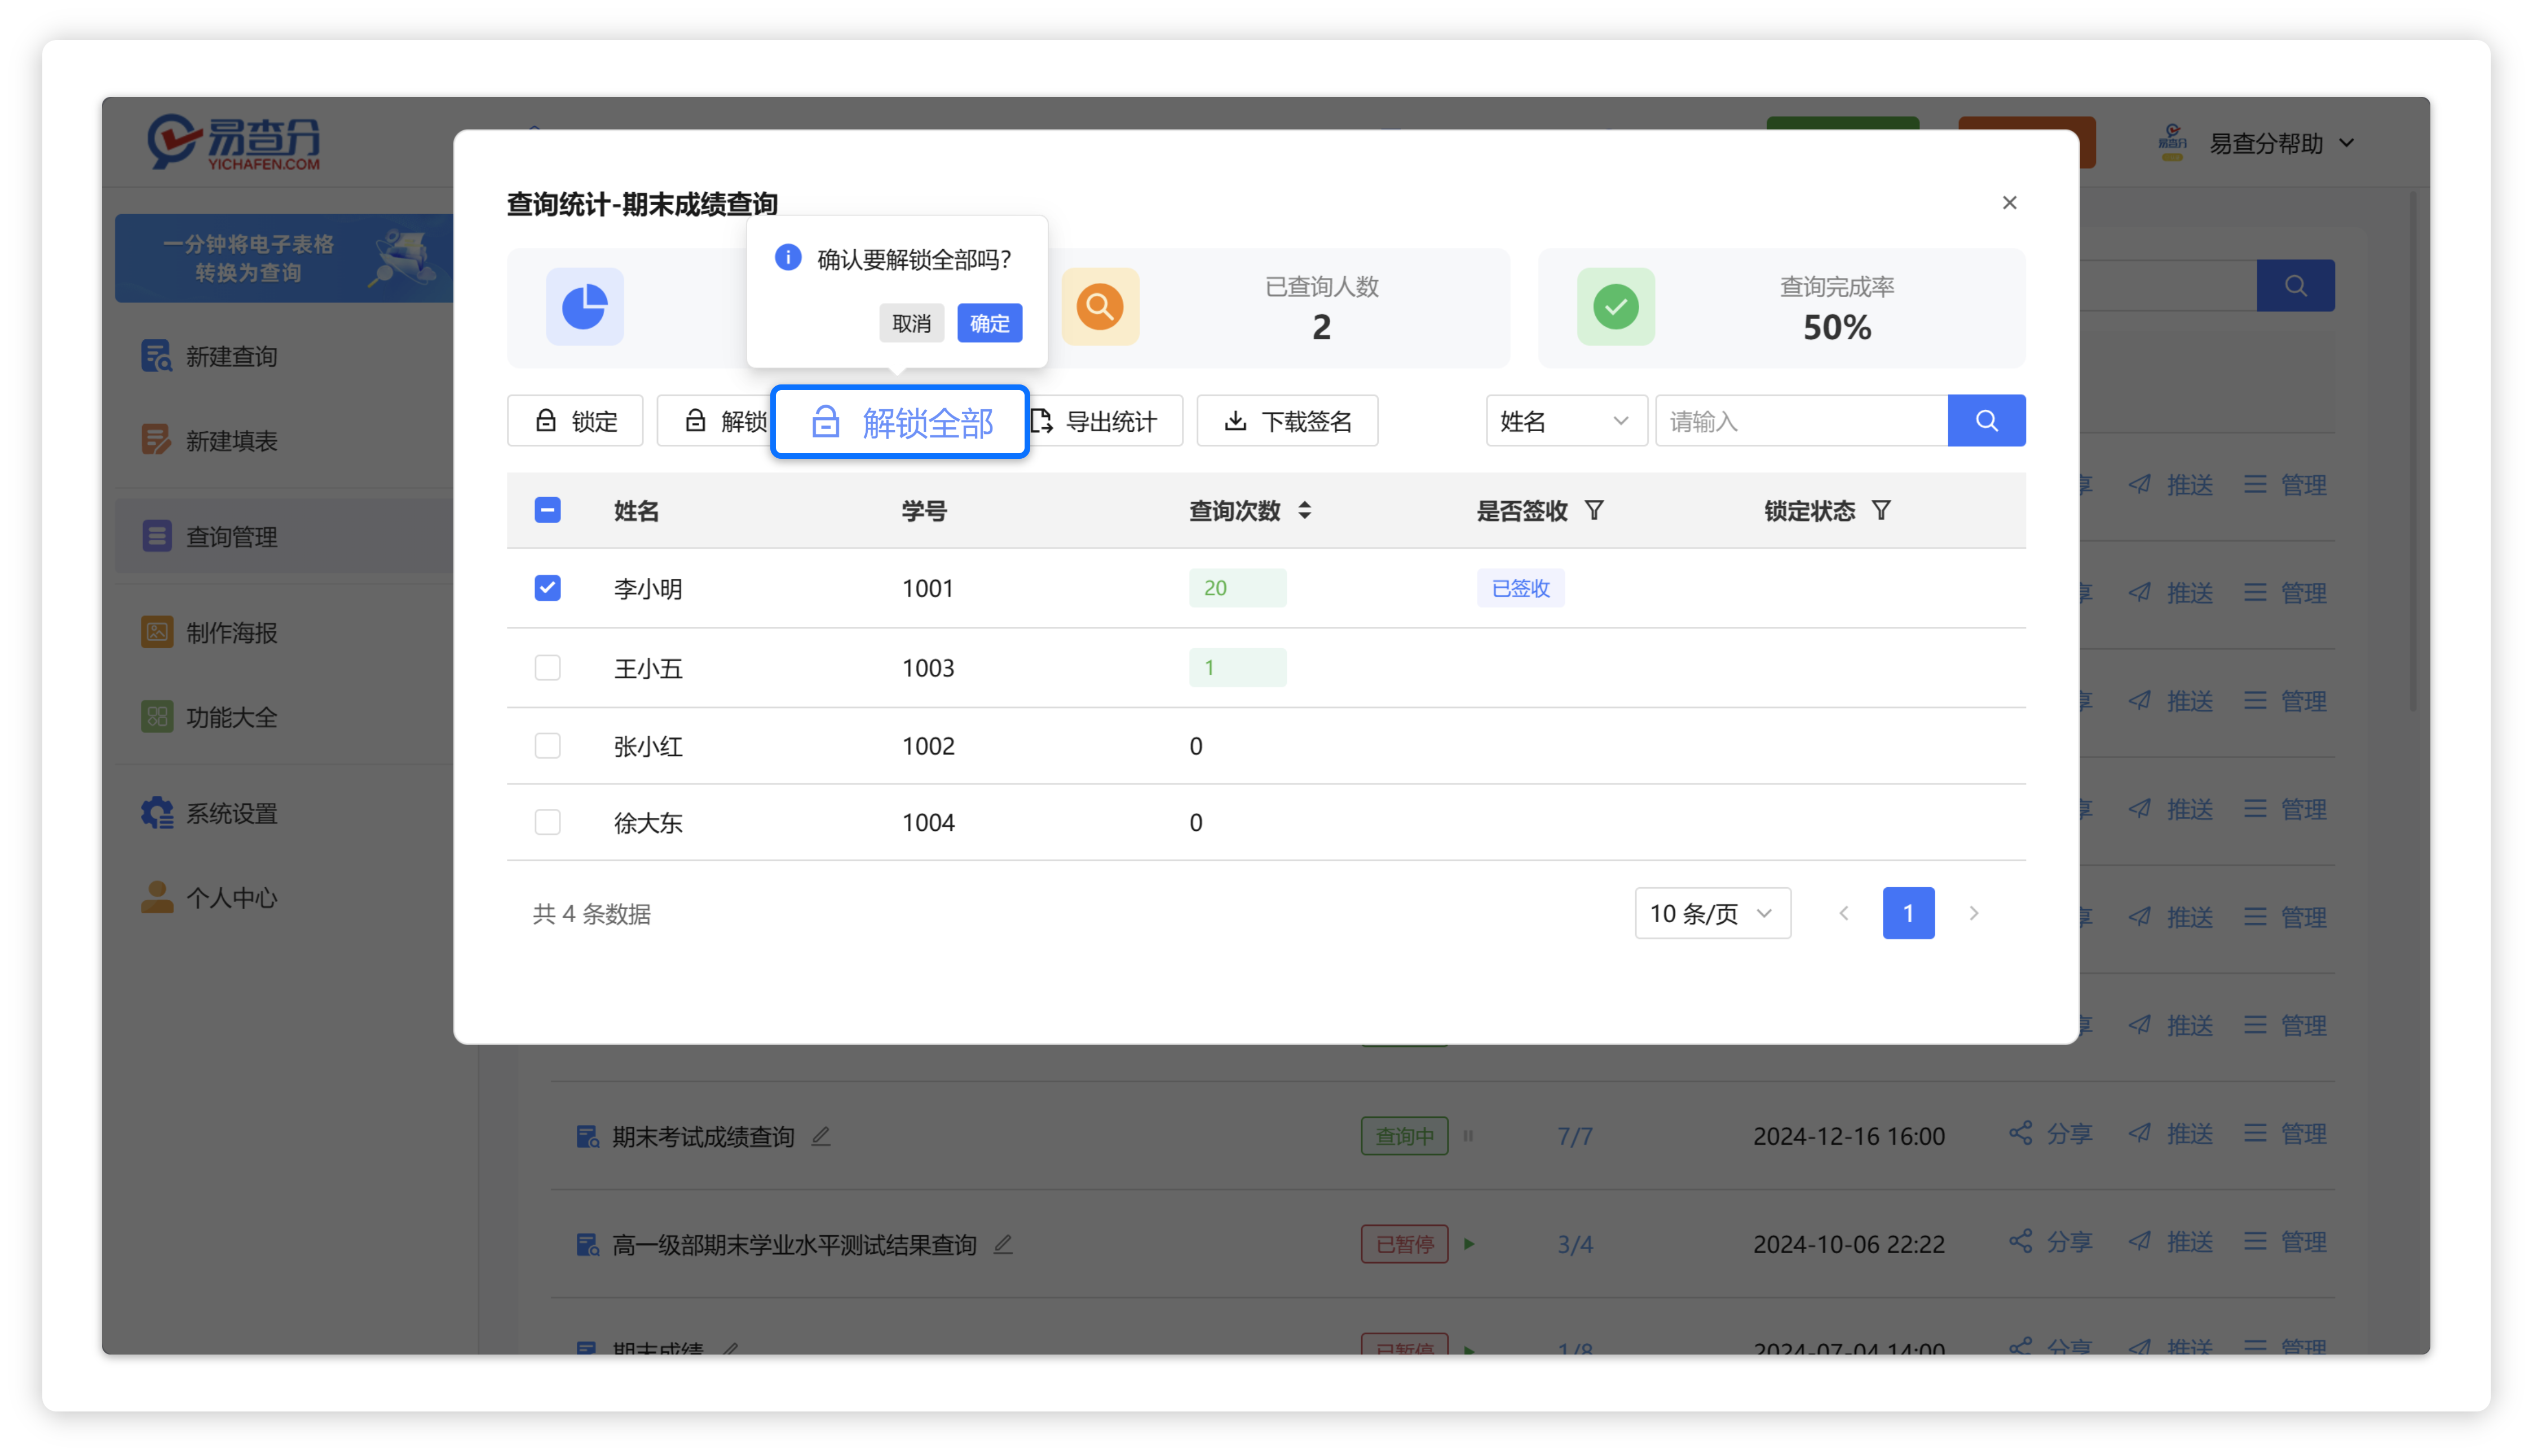
Task: Check the checkbox for 徐大东
Action: point(547,822)
